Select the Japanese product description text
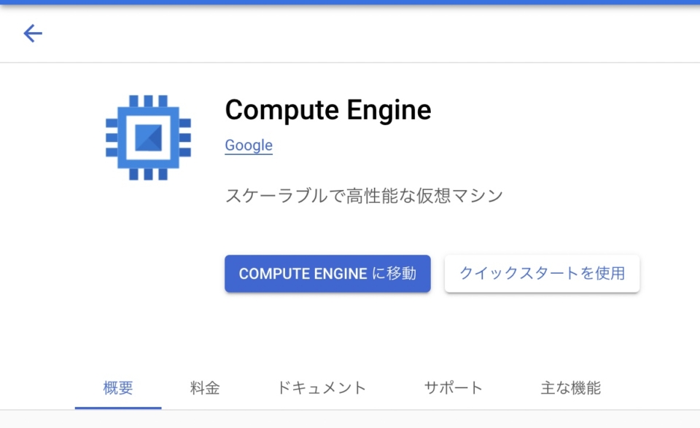The width and height of the screenshot is (700, 428). [x=364, y=195]
